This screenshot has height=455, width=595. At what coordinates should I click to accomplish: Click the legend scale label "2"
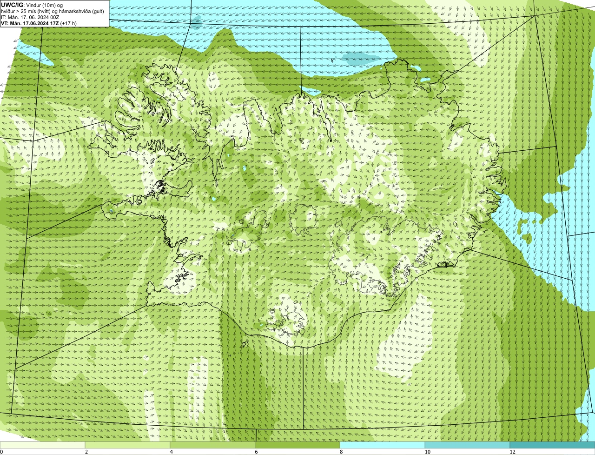pyautogui.click(x=86, y=452)
